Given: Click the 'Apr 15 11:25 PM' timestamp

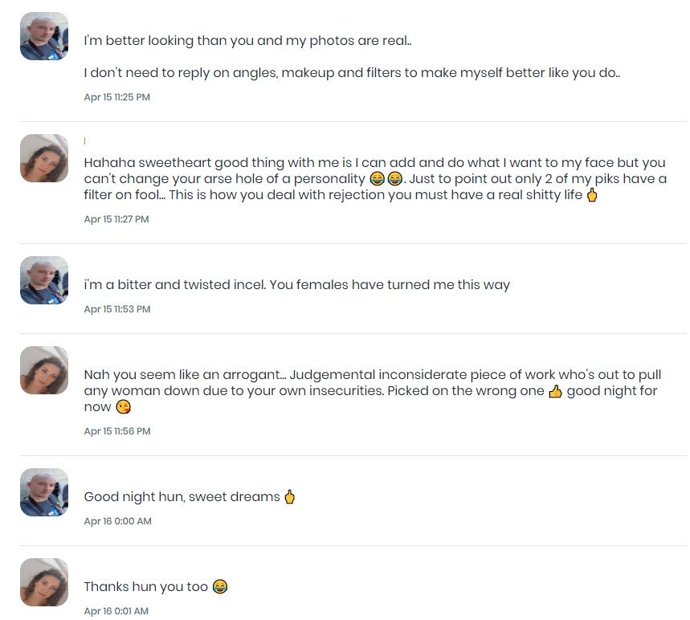Looking at the screenshot, I should 117,97.
